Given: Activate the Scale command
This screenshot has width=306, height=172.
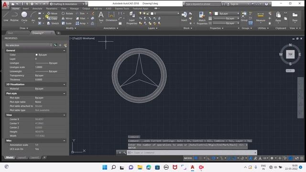Looking at the screenshot, I should [x=66, y=23].
